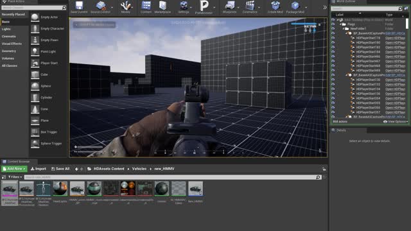This screenshot has height=231, width=411.
Task: Open the HDPlayerStart178 type link
Action: click(395, 38)
